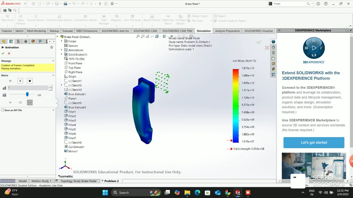
Task: Toggle the Loop playback mode button
Action: (x=20, y=102)
